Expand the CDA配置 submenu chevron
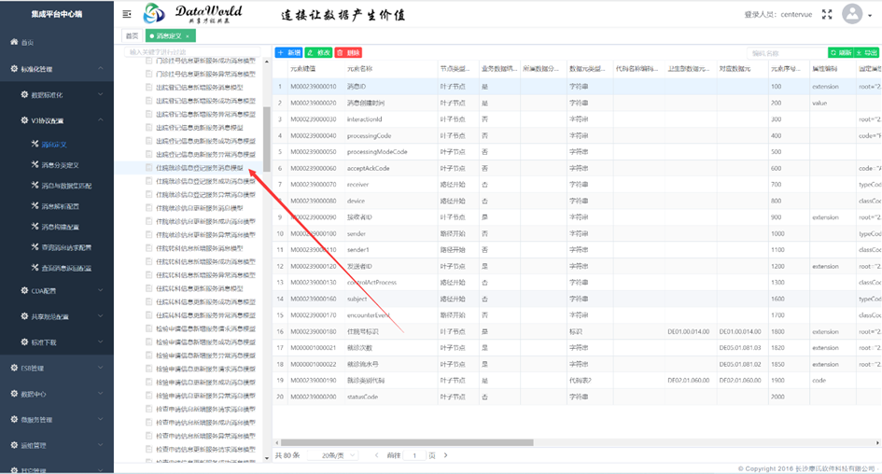 tap(101, 291)
